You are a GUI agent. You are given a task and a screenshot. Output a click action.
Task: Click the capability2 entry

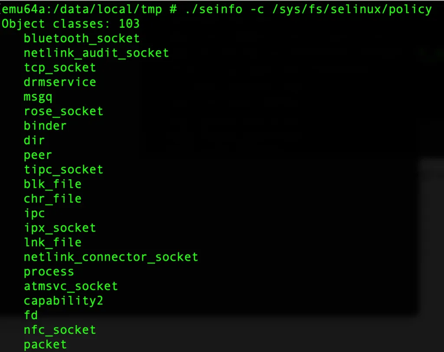[63, 301]
